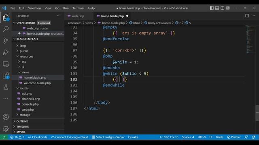Click 'views' in the breadcrumb path
The image size is (259, 145).
[x=89, y=23]
